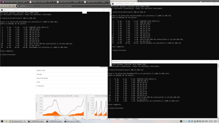
Task: Click 'Interfaz' table row
Action: click(71, 74)
